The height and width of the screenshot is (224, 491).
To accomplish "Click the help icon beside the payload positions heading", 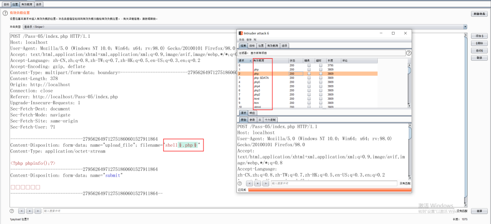I will [x=5, y=13].
